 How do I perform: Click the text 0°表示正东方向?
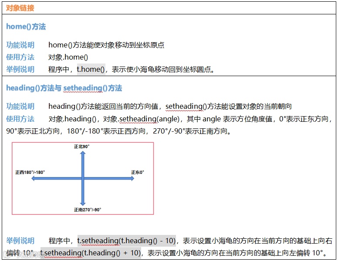click(304, 119)
